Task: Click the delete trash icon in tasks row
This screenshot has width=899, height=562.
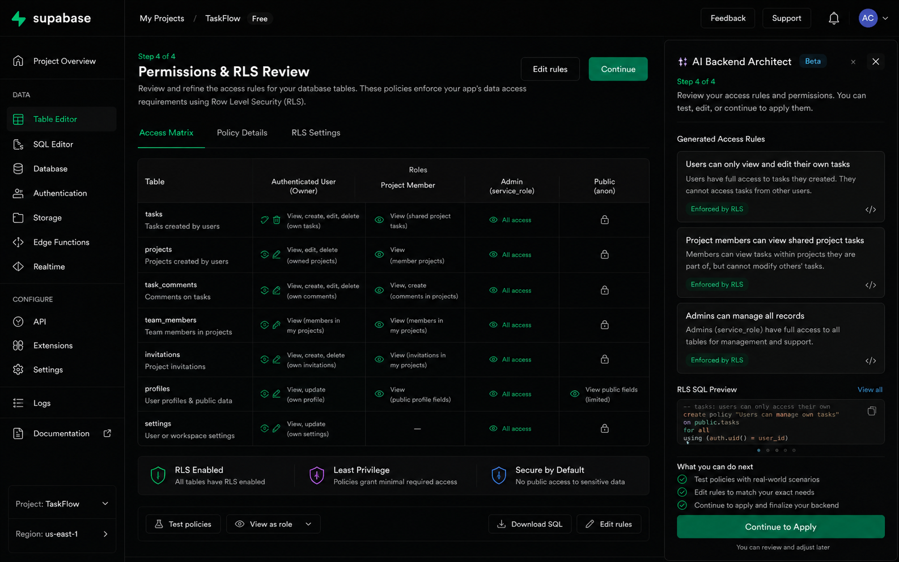Action: [x=277, y=220]
